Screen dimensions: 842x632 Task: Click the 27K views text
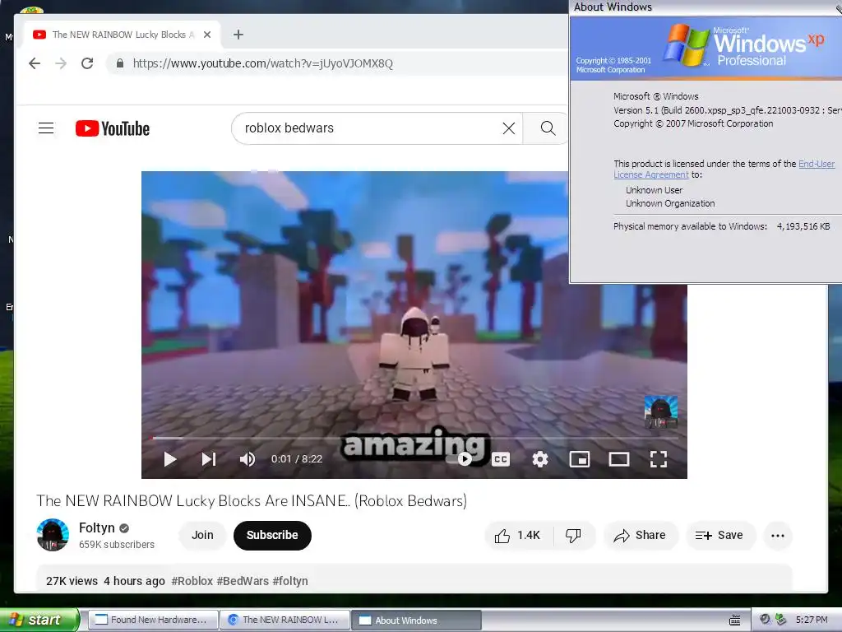[72, 581]
